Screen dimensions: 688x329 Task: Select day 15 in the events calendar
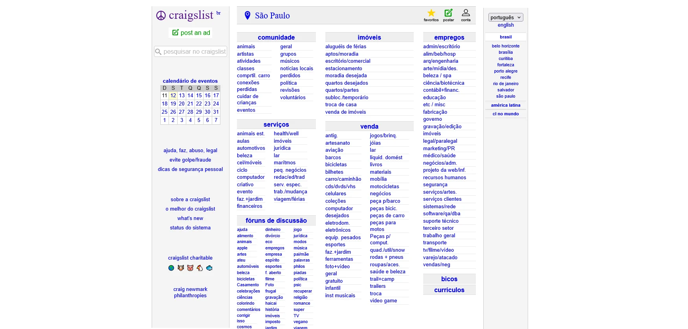click(199, 95)
